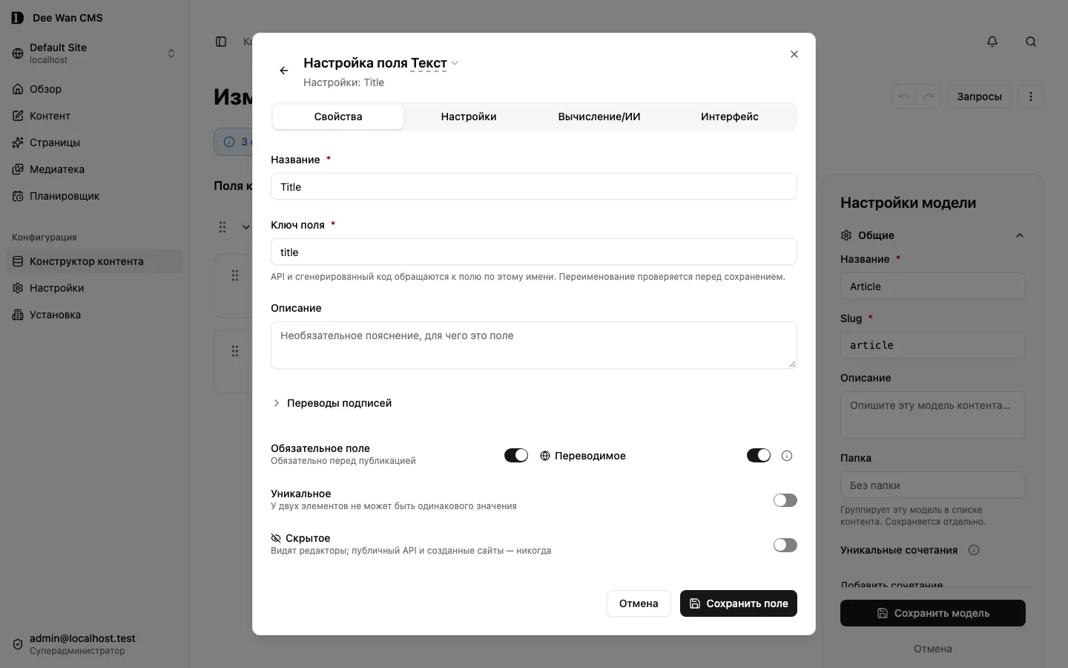The width and height of the screenshot is (1068, 668).
Task: Open Установка in the sidebar
Action: (x=94, y=315)
